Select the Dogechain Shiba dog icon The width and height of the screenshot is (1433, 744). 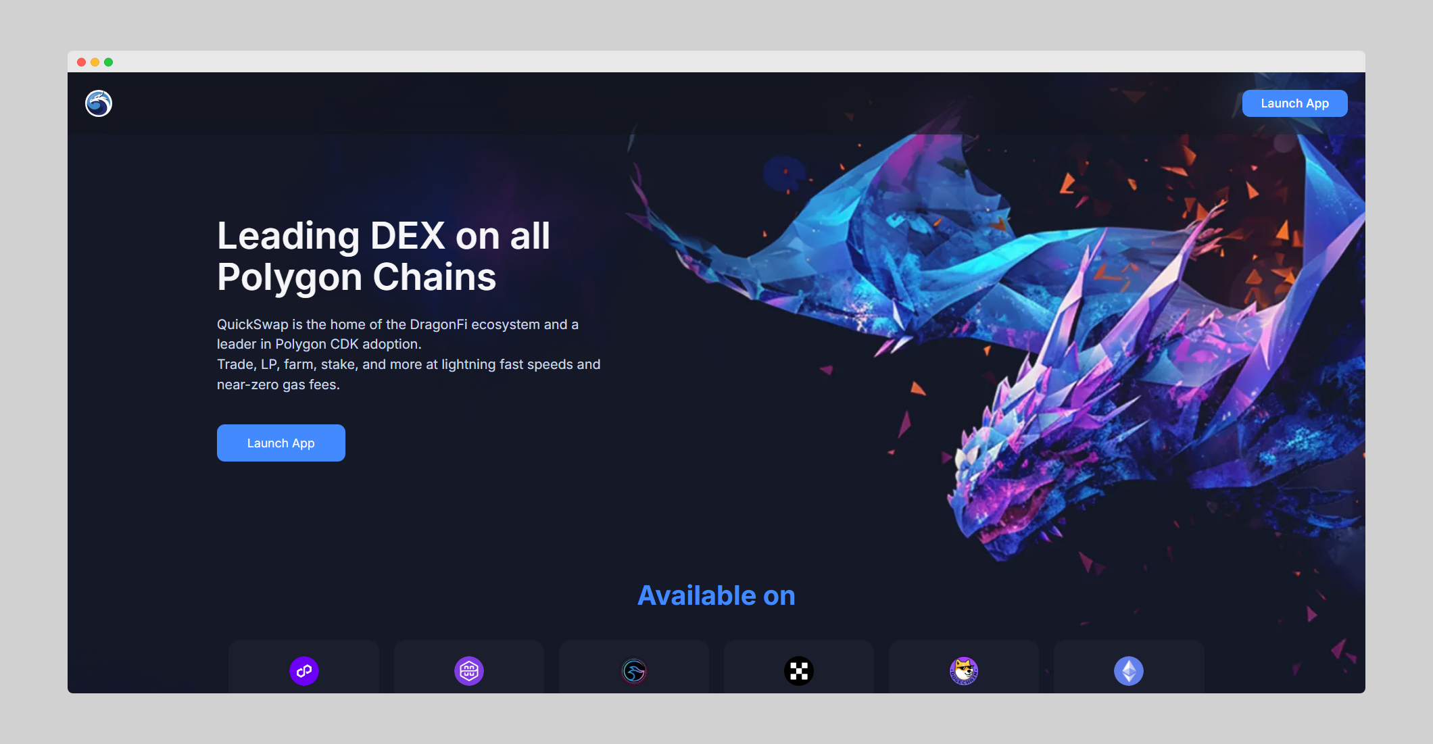point(964,671)
